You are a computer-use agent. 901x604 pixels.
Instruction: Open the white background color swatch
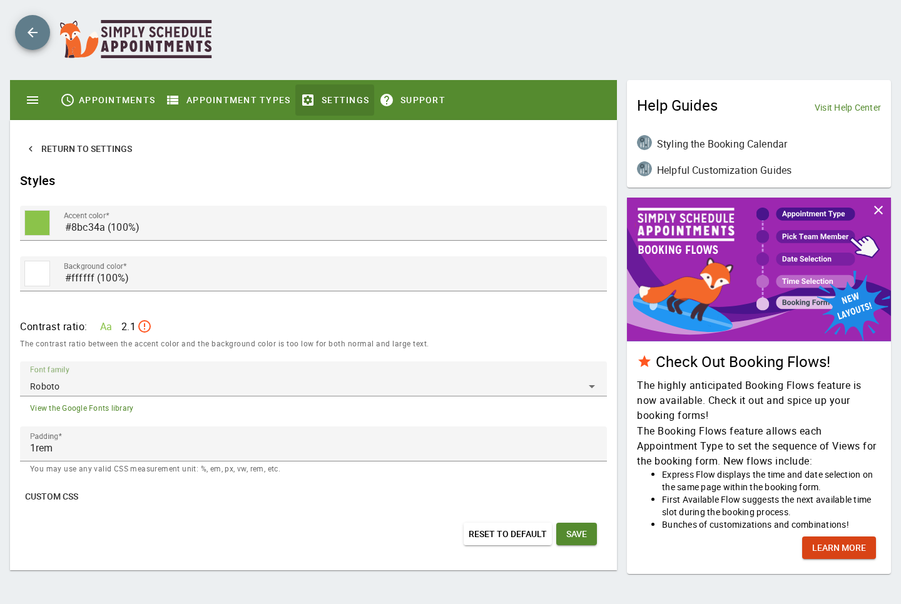[38, 274]
